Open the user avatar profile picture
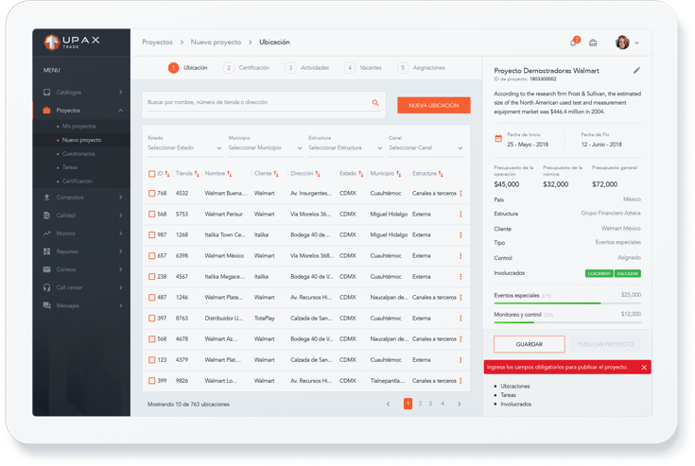This screenshot has height=466, width=695. pyautogui.click(x=622, y=43)
